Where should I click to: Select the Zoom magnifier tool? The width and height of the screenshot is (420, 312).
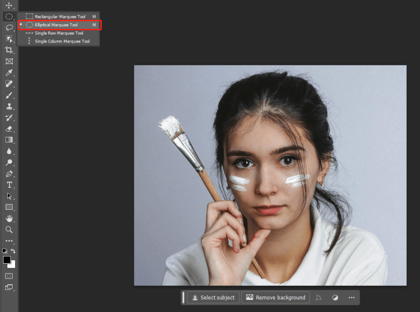point(9,230)
